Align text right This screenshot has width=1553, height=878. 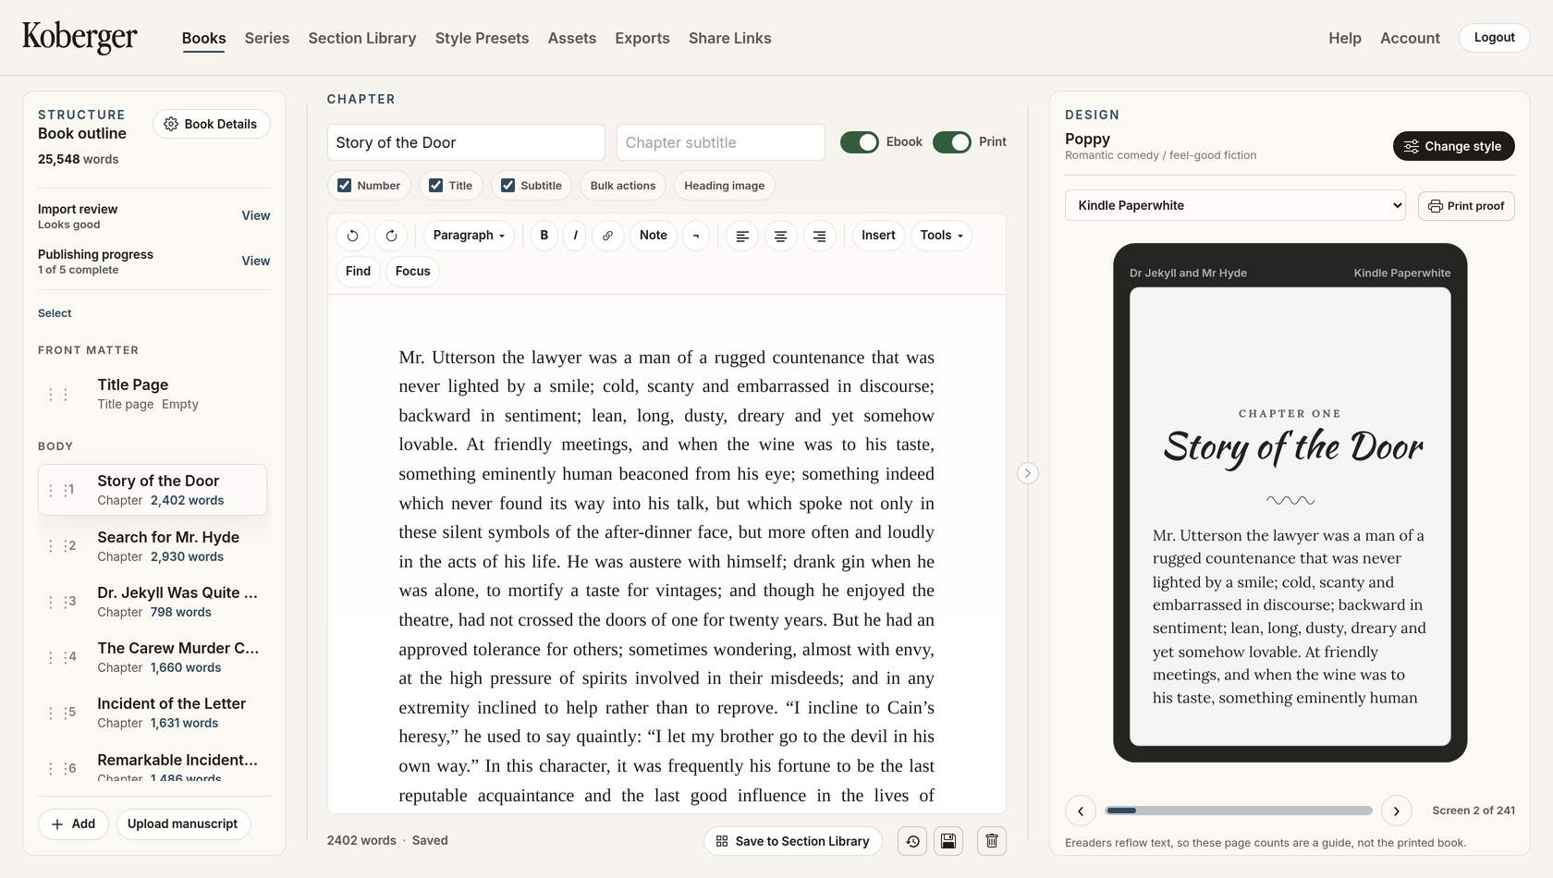pyautogui.click(x=819, y=236)
